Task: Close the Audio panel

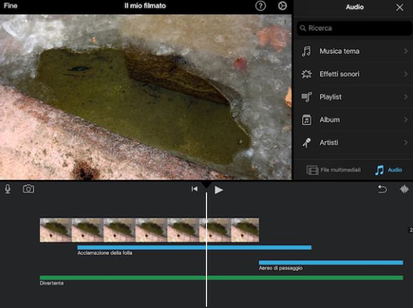Action: 399,7
